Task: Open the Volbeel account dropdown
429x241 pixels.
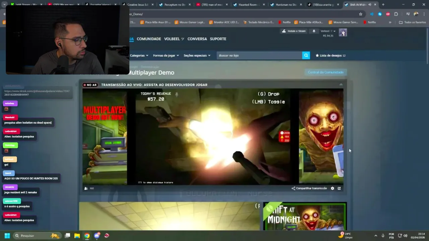Action: tap(328, 31)
